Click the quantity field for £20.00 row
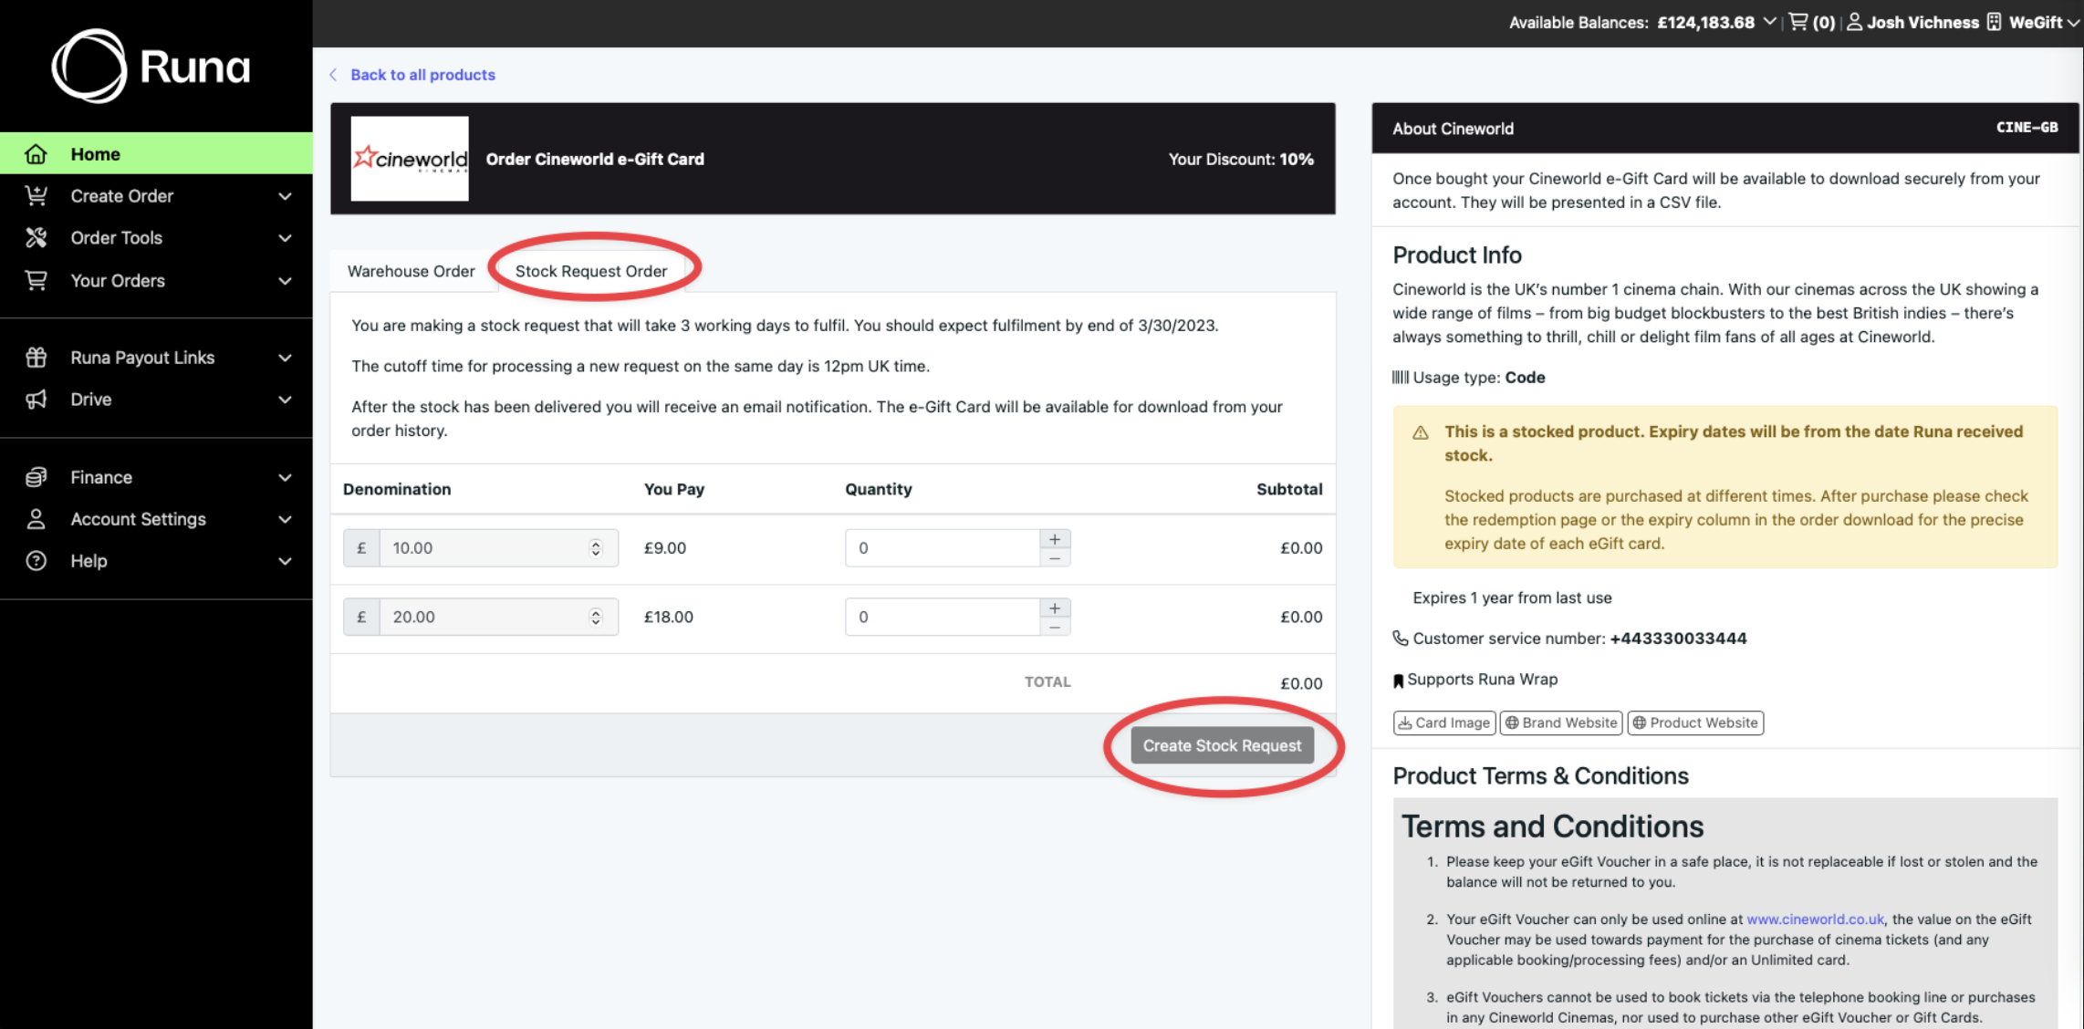Image resolution: width=2084 pixels, height=1029 pixels. [x=943, y=618]
